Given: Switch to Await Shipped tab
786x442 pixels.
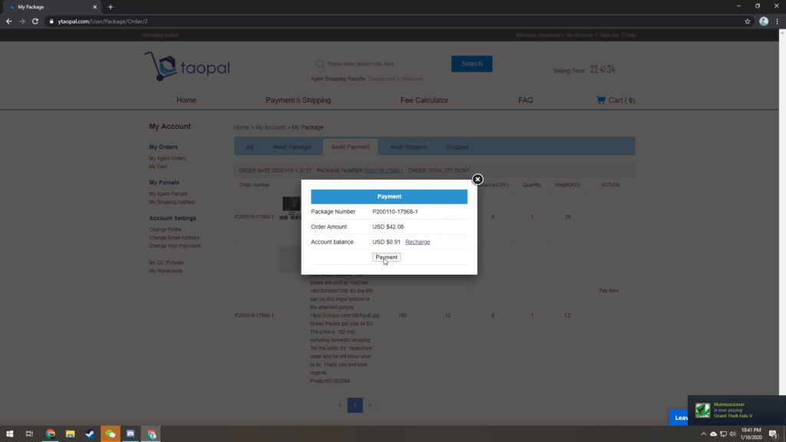Looking at the screenshot, I should [408, 147].
